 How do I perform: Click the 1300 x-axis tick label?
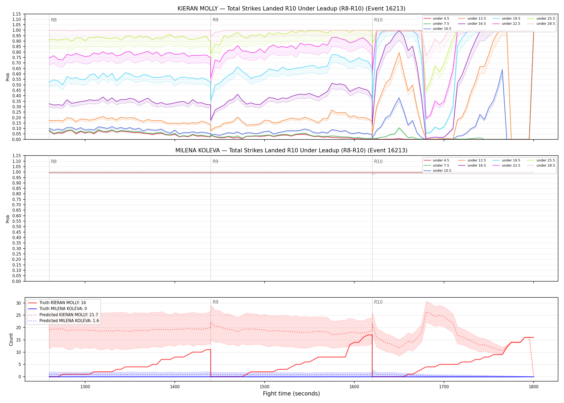[x=85, y=387]
